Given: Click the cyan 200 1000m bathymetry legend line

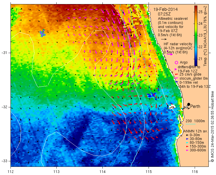Looking at the screenshot, I should coord(191,124).
